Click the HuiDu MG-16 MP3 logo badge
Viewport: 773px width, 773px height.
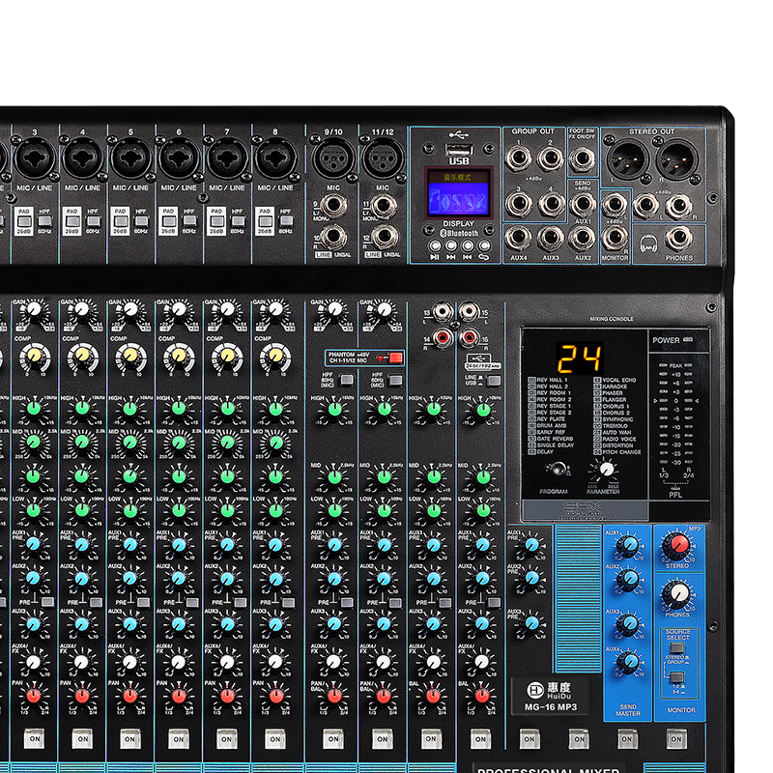click(x=554, y=695)
